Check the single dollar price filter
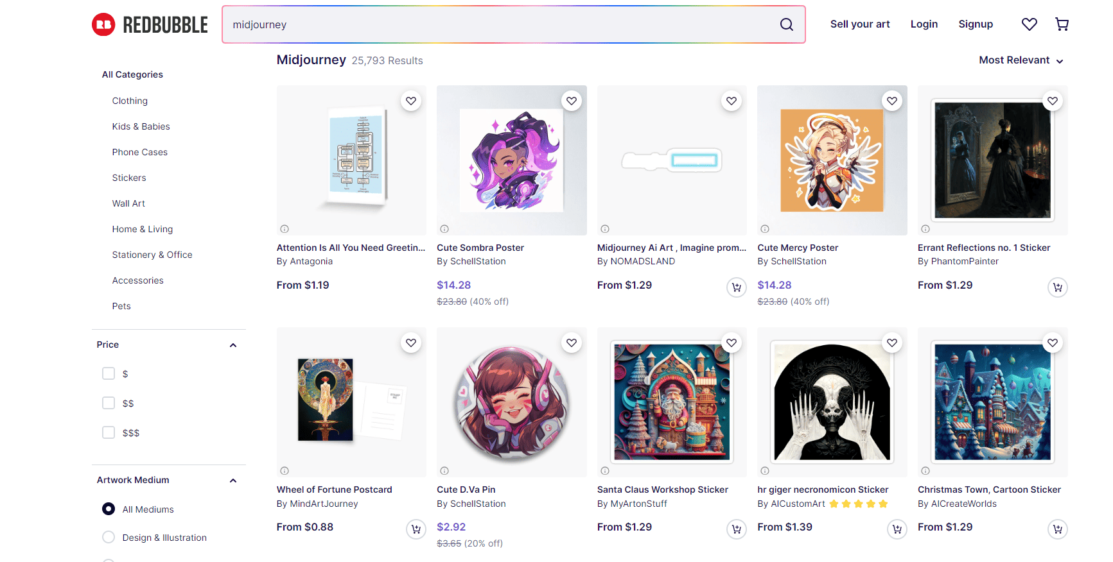This screenshot has height=562, width=1113. click(109, 373)
